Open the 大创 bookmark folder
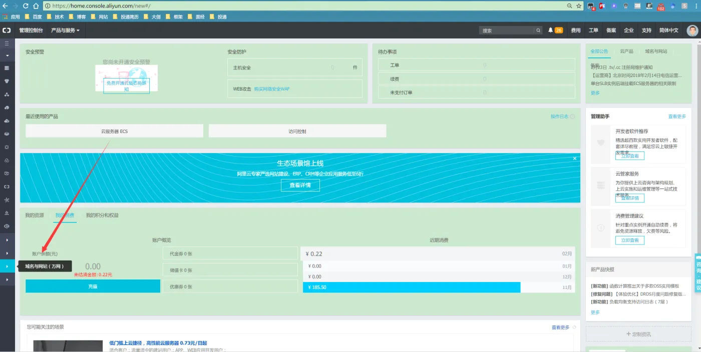 click(x=152, y=16)
